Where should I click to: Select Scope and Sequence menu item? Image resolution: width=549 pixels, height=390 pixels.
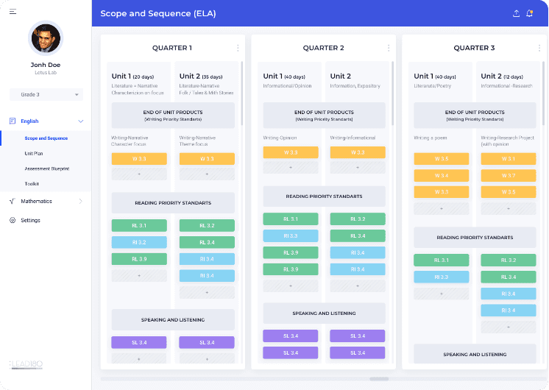pyautogui.click(x=46, y=138)
